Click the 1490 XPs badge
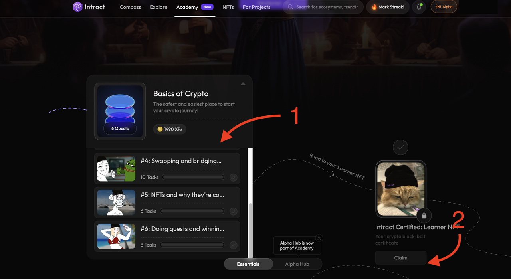This screenshot has width=511, height=279. point(170,129)
